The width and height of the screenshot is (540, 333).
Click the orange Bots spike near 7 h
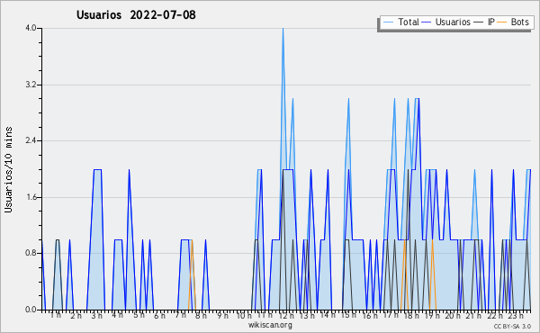pos(192,274)
